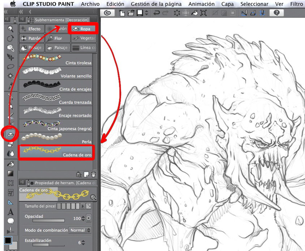Select the Eyedropper tool
Screen dimensions: 305x251
coord(10,85)
